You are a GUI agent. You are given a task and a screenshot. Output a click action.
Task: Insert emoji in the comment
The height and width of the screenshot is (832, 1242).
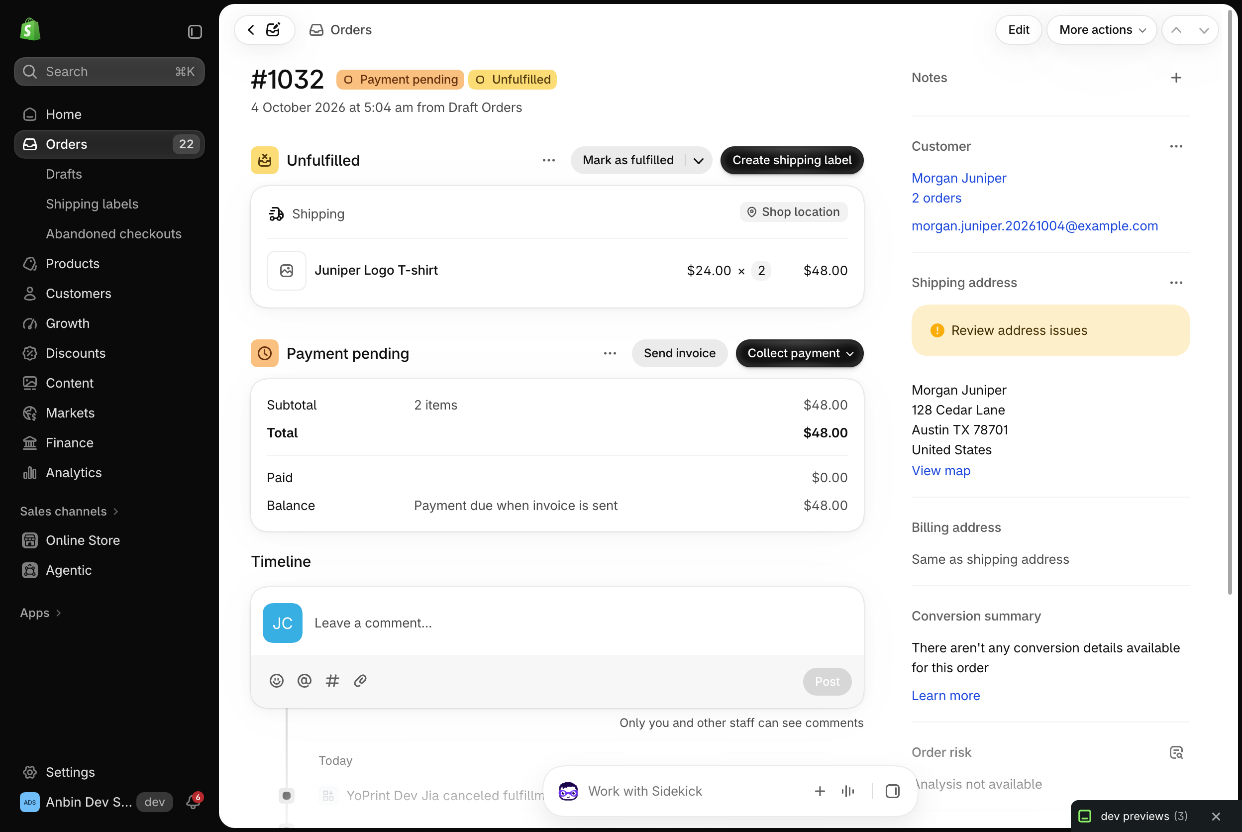(276, 681)
